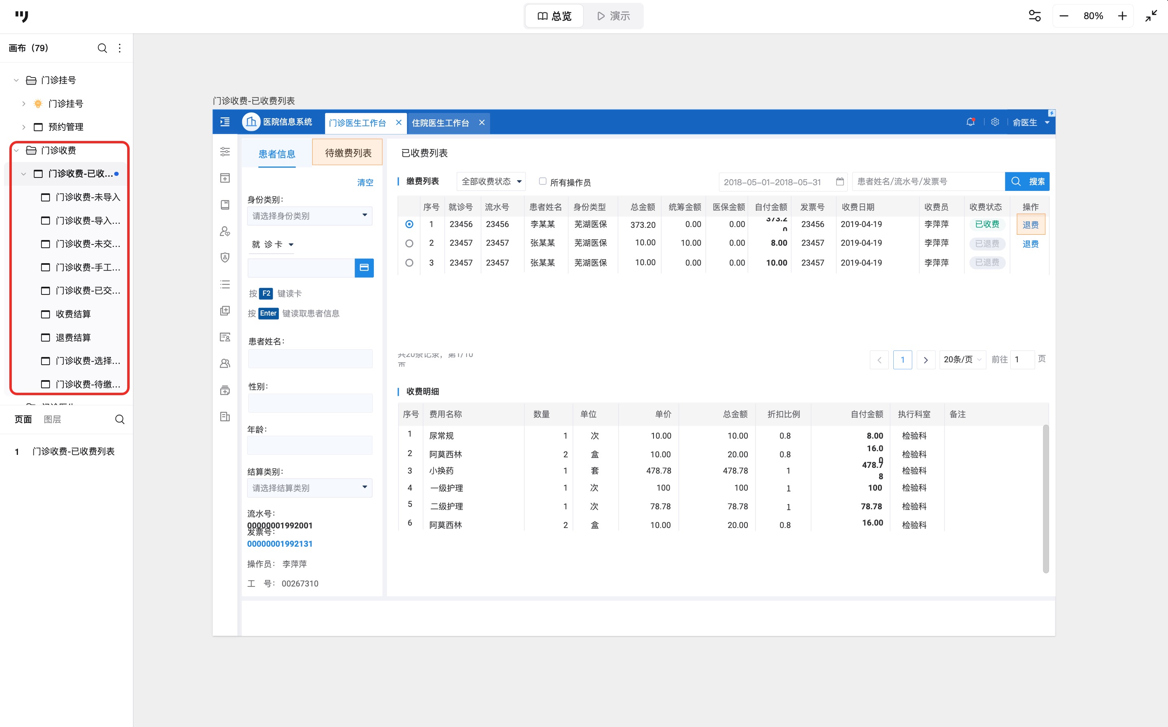Switch to the 演示 mode tab
Screen dimensions: 1168x727
tap(613, 16)
